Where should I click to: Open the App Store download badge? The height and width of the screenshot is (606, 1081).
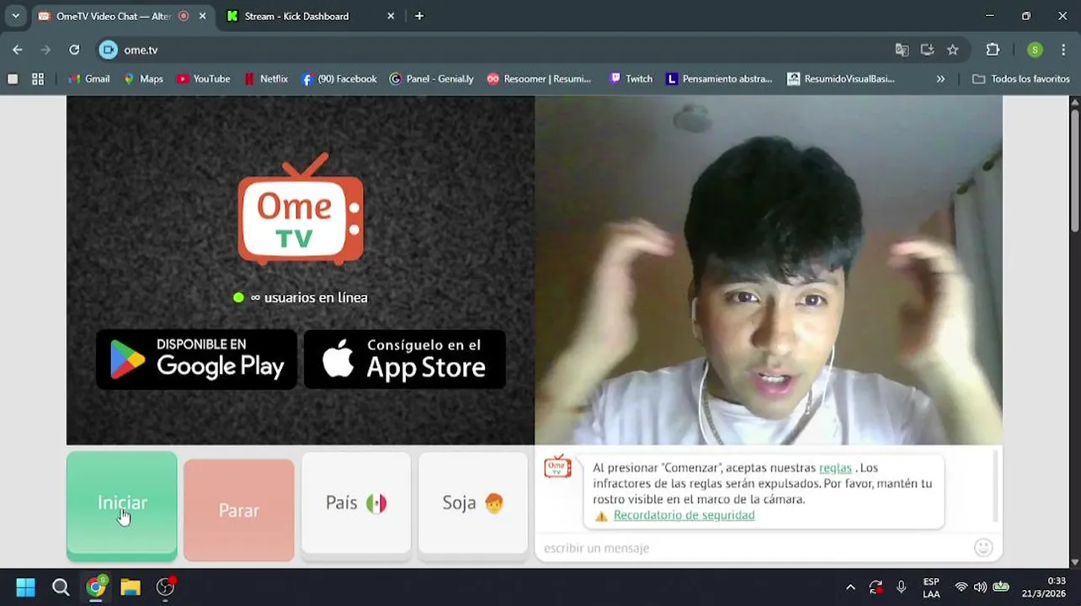pos(405,359)
